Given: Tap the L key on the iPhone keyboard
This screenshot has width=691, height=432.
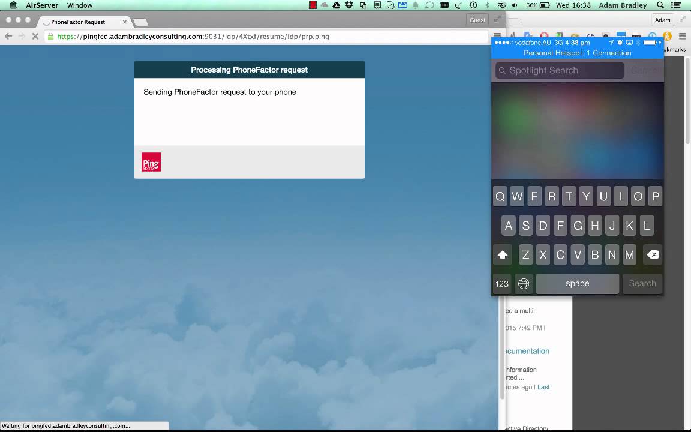Looking at the screenshot, I should tap(647, 225).
